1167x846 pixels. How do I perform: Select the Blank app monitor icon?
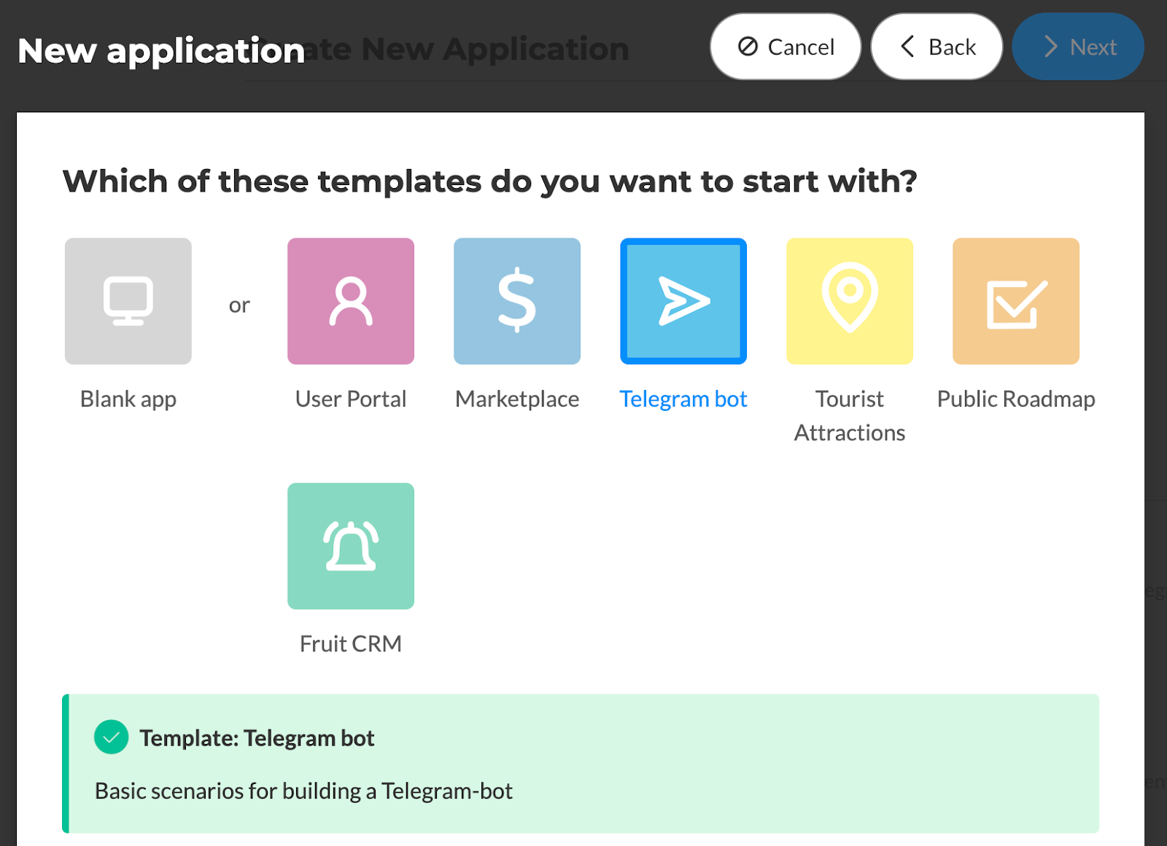pyautogui.click(x=128, y=301)
